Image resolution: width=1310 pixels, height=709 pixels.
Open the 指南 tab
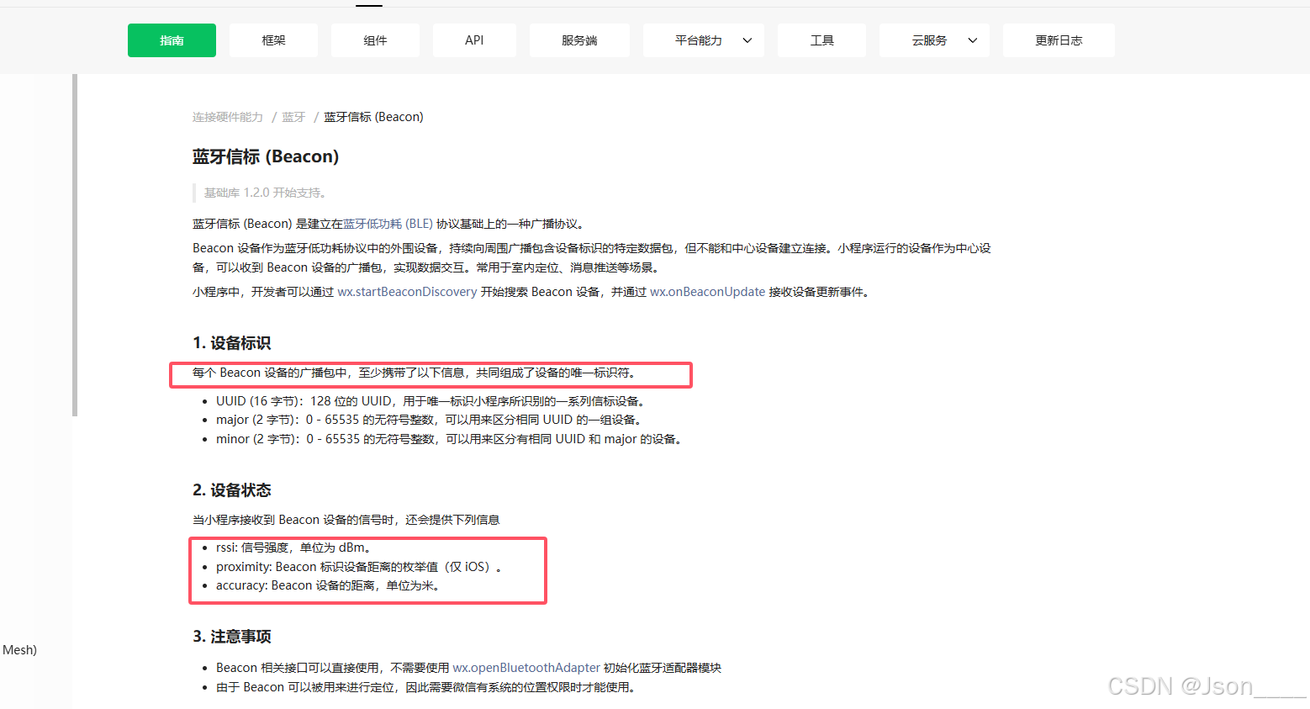(172, 40)
